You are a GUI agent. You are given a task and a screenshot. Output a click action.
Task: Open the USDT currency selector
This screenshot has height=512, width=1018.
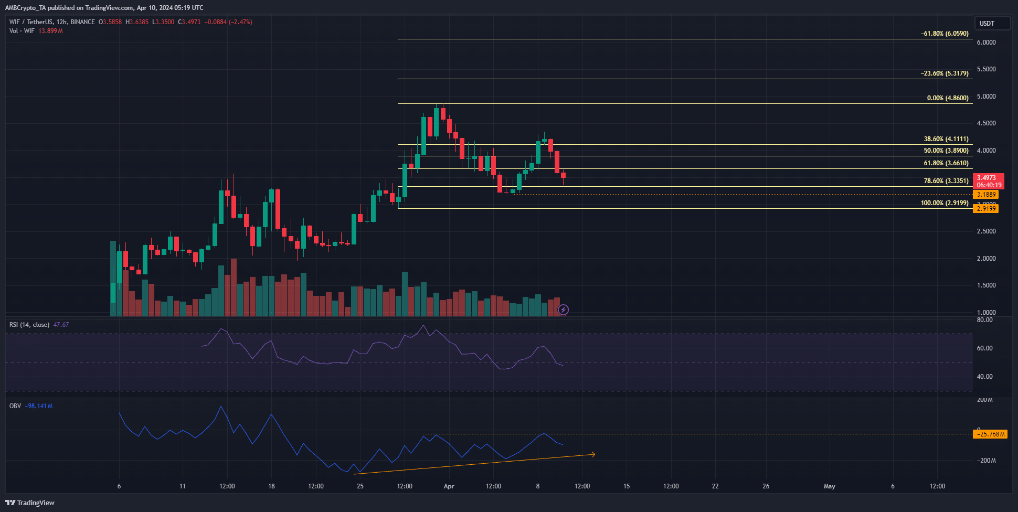pos(993,23)
